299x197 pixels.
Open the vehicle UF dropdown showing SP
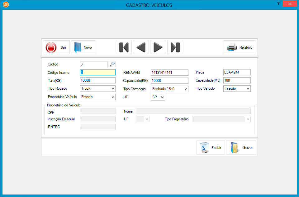(x=158, y=97)
